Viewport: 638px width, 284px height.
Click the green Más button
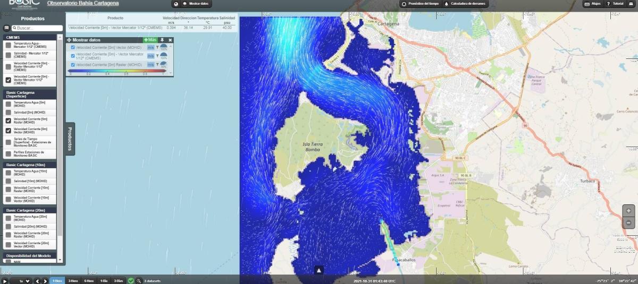[150, 40]
